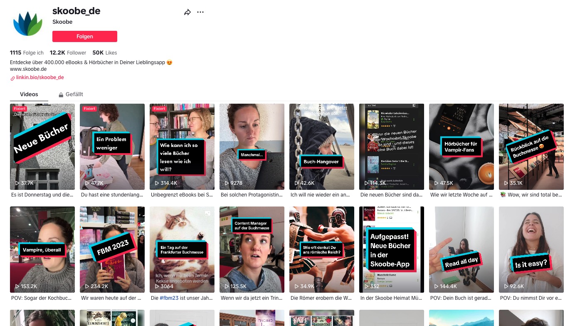Click the Skoobe profile avatar logo
This screenshot has height=326, width=575.
28,24
